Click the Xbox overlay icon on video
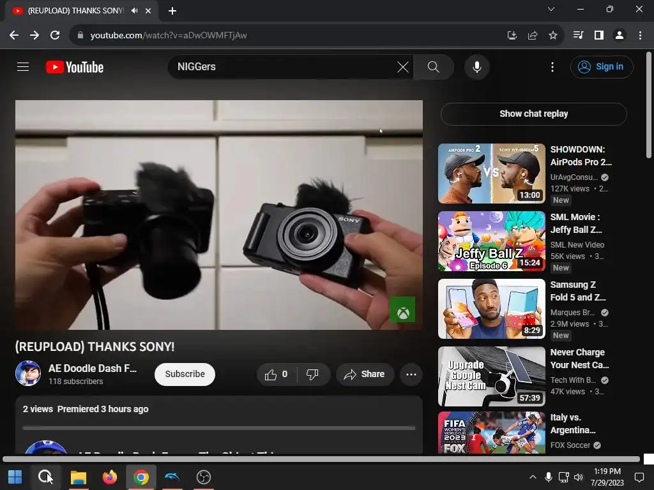The width and height of the screenshot is (654, 490). coord(402,309)
